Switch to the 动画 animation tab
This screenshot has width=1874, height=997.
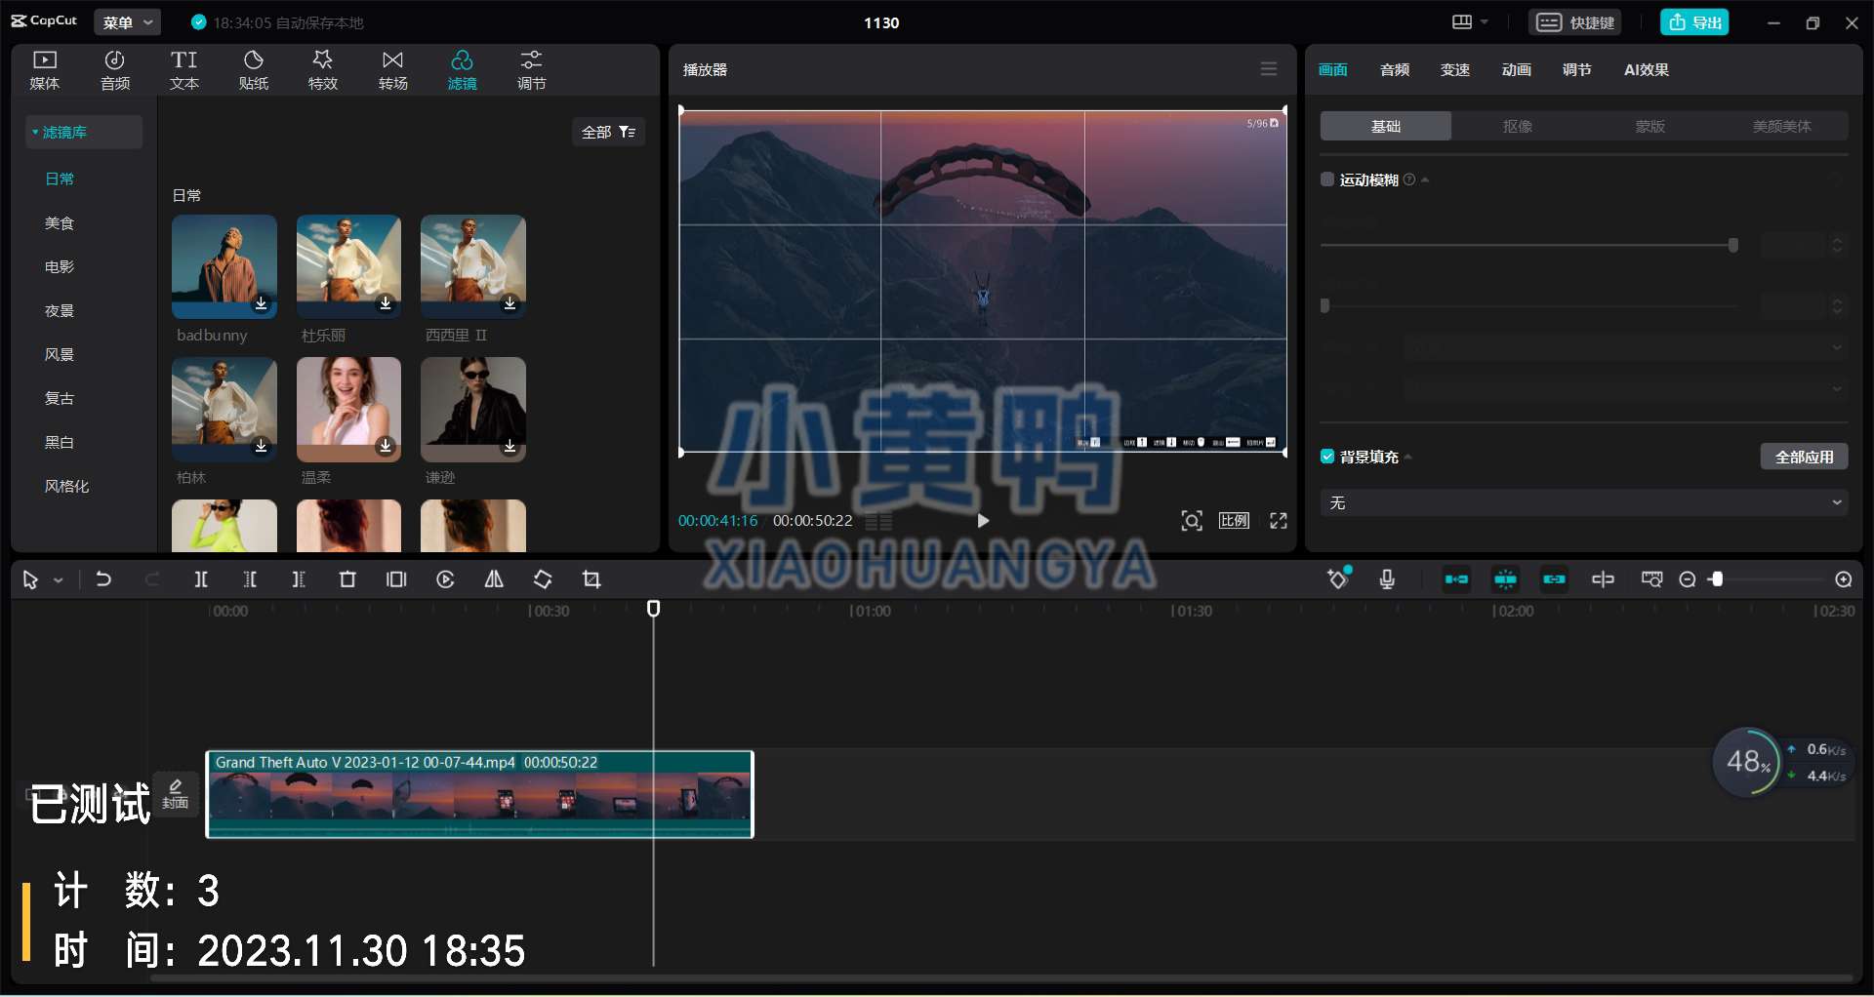coord(1516,69)
